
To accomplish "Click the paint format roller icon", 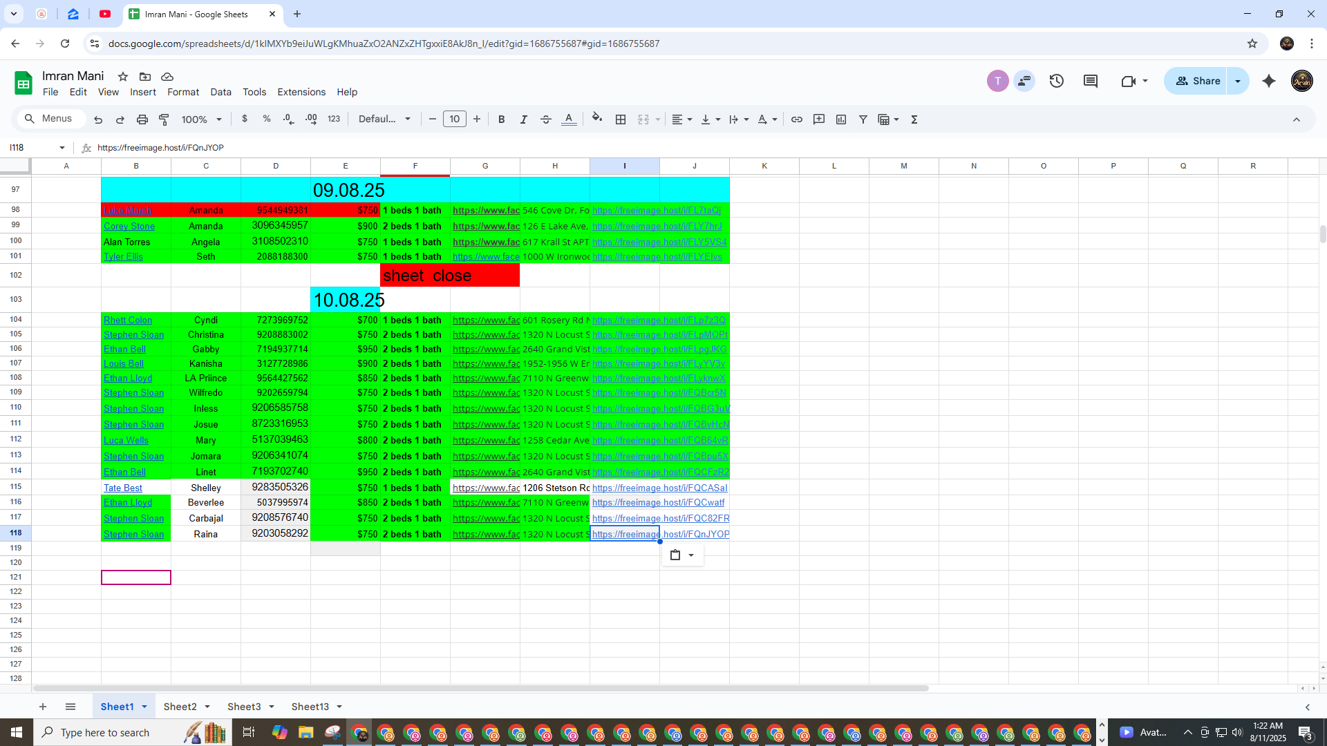I will (x=164, y=119).
